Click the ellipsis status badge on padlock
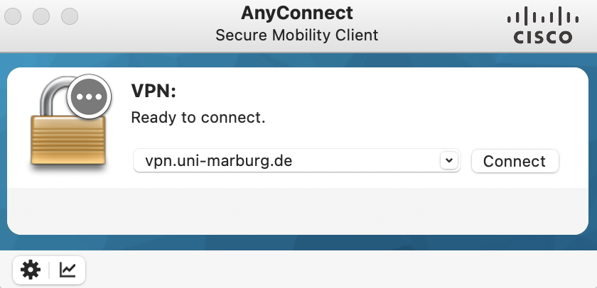This screenshot has height=288, width=597. [89, 96]
